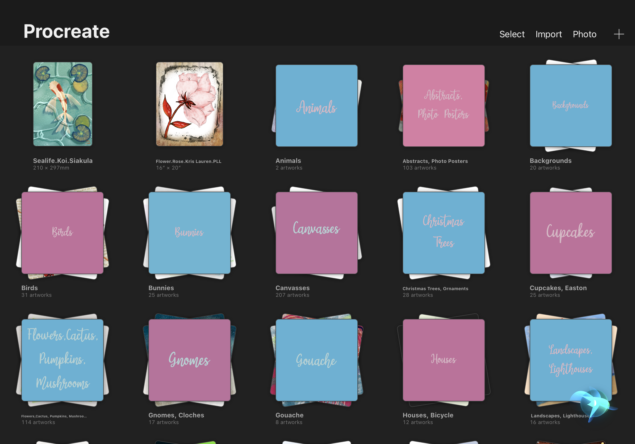Viewport: 635px width, 444px height.
Task: Click the '16″ × 20″' size text
Action: click(x=168, y=168)
